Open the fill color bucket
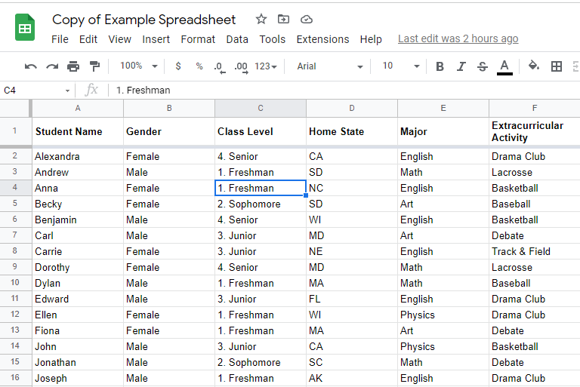 point(533,66)
